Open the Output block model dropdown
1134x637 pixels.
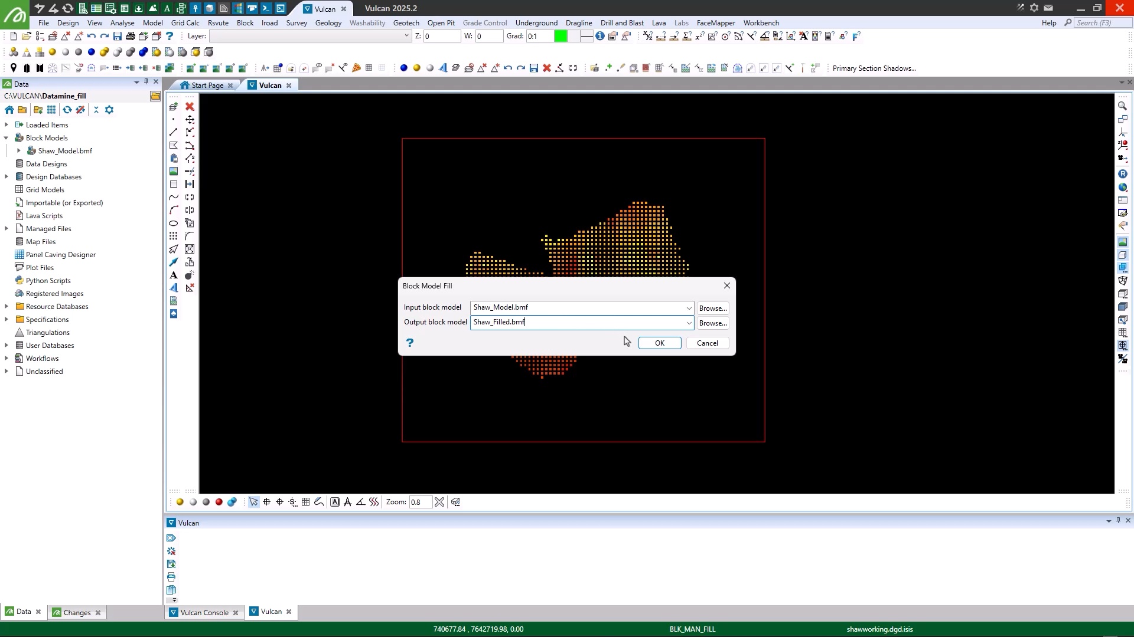pos(689,323)
